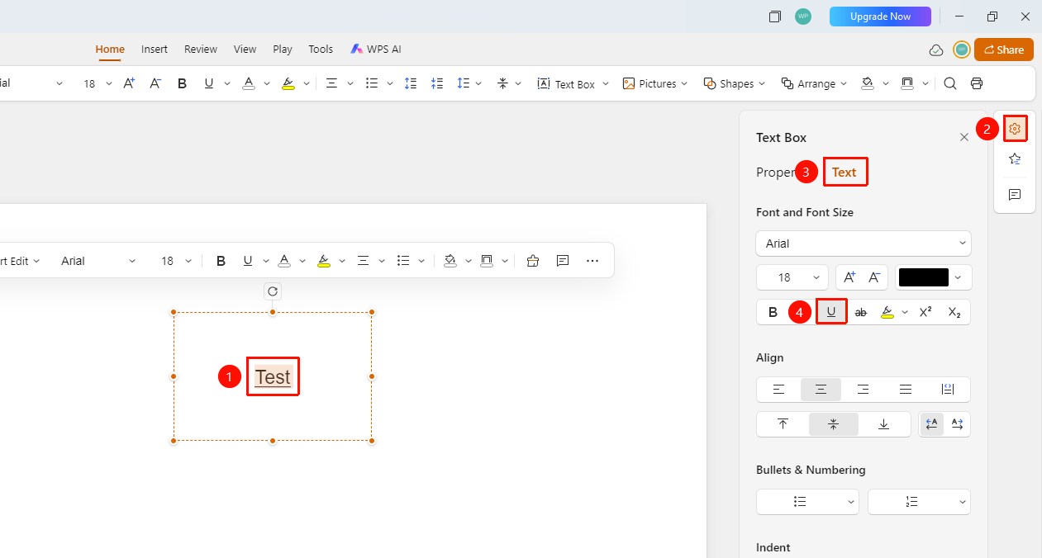Click the Share button

coord(1004,50)
